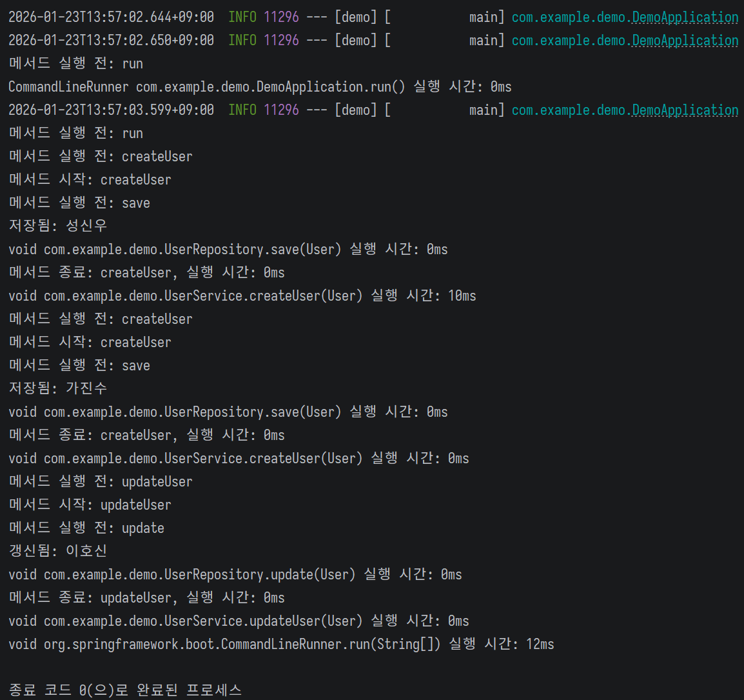Click INFO level on the 13:57:03.599 line

tap(242, 110)
